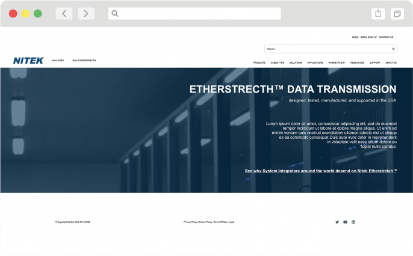The width and height of the screenshot is (413, 256).
Task: Follow the System Integrators Etherstretch link
Action: click(x=321, y=171)
